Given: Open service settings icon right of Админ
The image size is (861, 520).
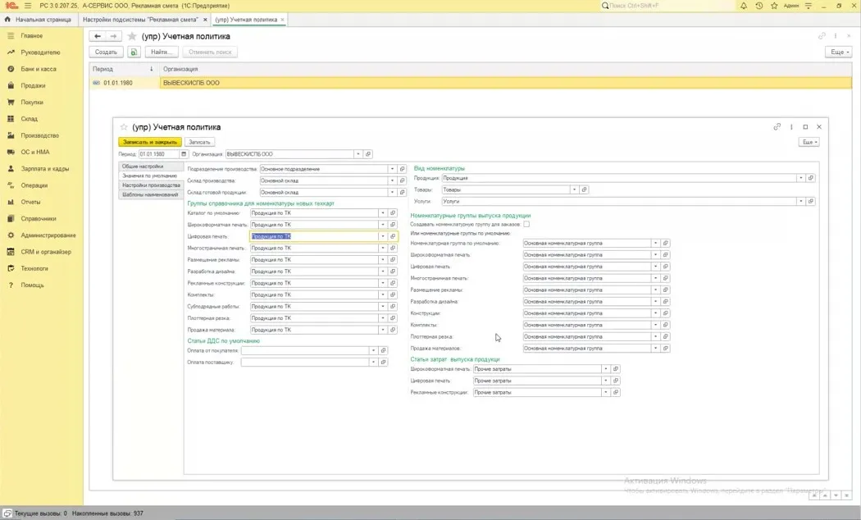Looking at the screenshot, I should pos(809,6).
